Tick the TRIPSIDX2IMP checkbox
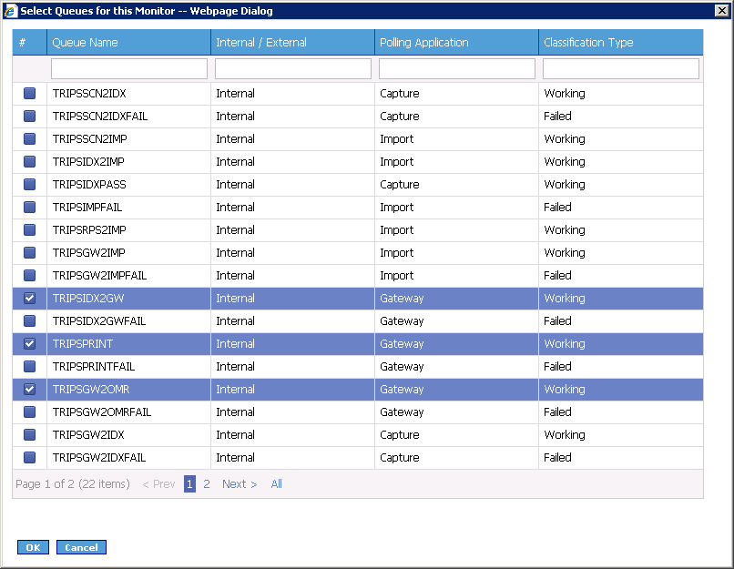734x569 pixels. [x=29, y=162]
